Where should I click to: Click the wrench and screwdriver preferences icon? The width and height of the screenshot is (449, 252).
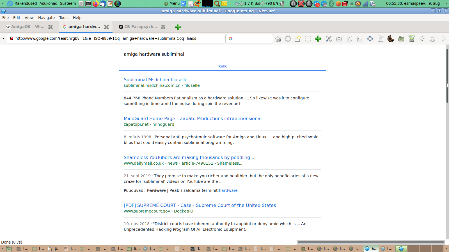(x=329, y=39)
